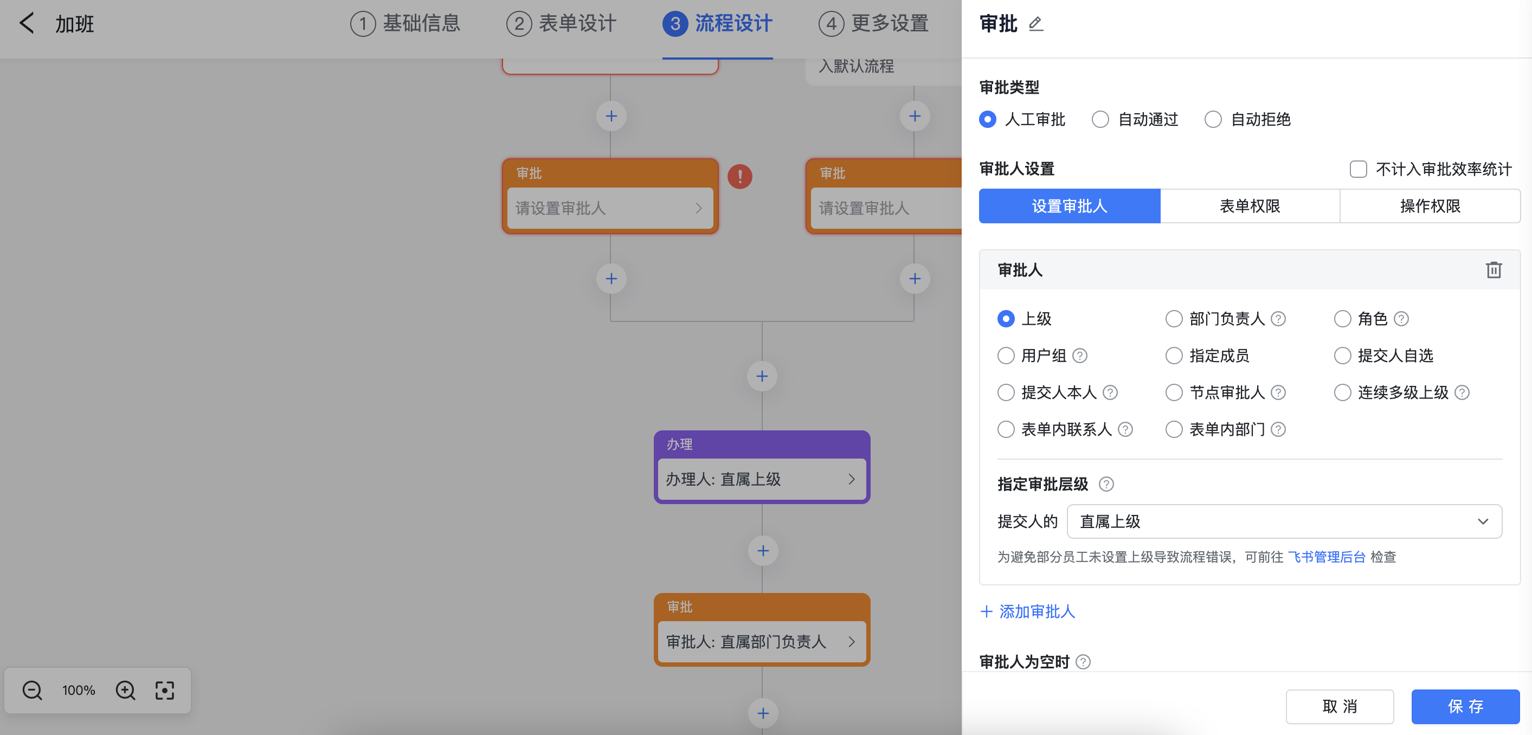Delete the 审批人 group via trash icon

click(x=1495, y=270)
